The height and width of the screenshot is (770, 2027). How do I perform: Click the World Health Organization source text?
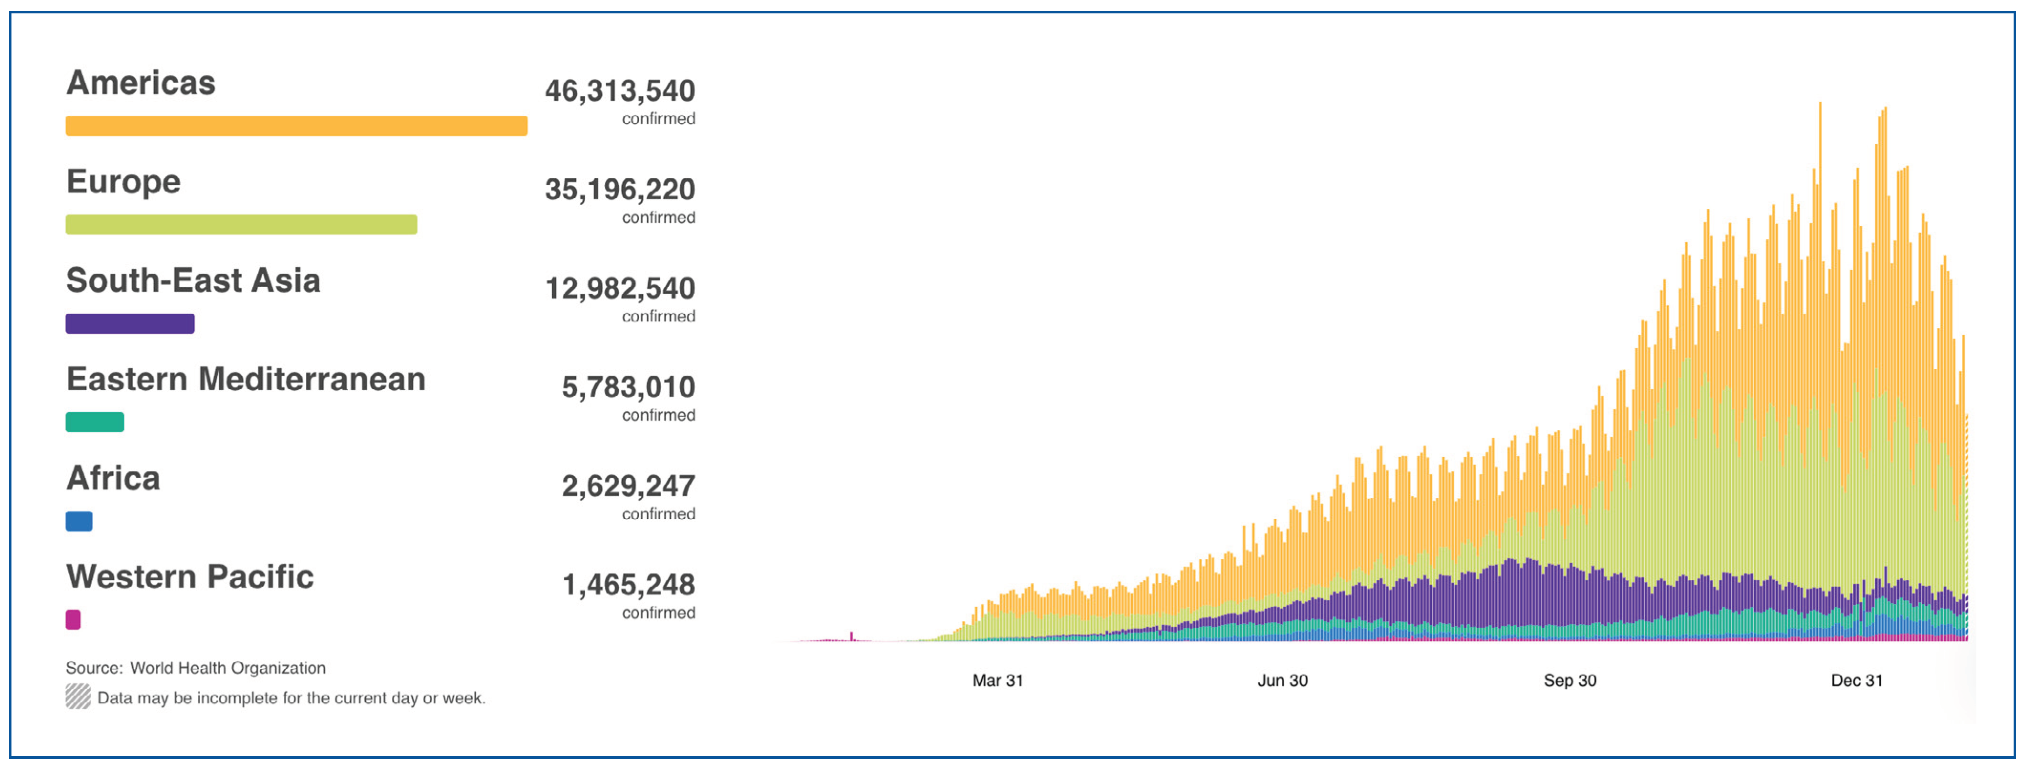click(x=227, y=669)
